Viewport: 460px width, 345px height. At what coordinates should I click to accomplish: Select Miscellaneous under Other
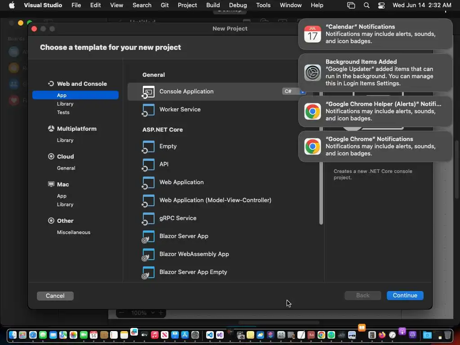point(74,232)
